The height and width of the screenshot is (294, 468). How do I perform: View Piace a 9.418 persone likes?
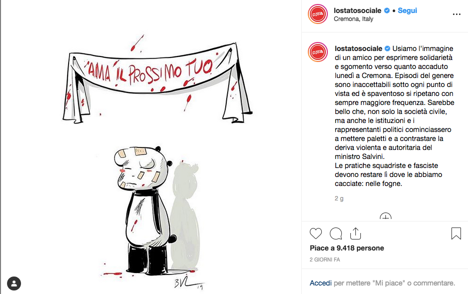[347, 248]
